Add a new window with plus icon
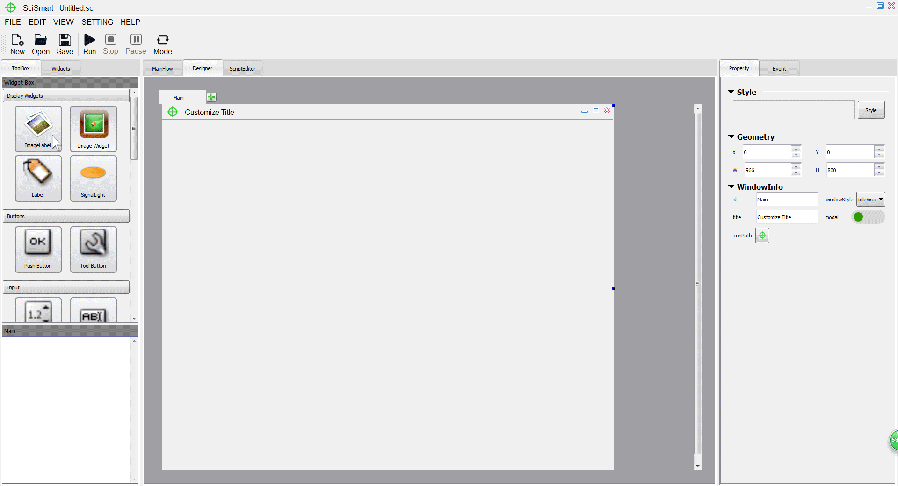The image size is (898, 486). coord(211,97)
